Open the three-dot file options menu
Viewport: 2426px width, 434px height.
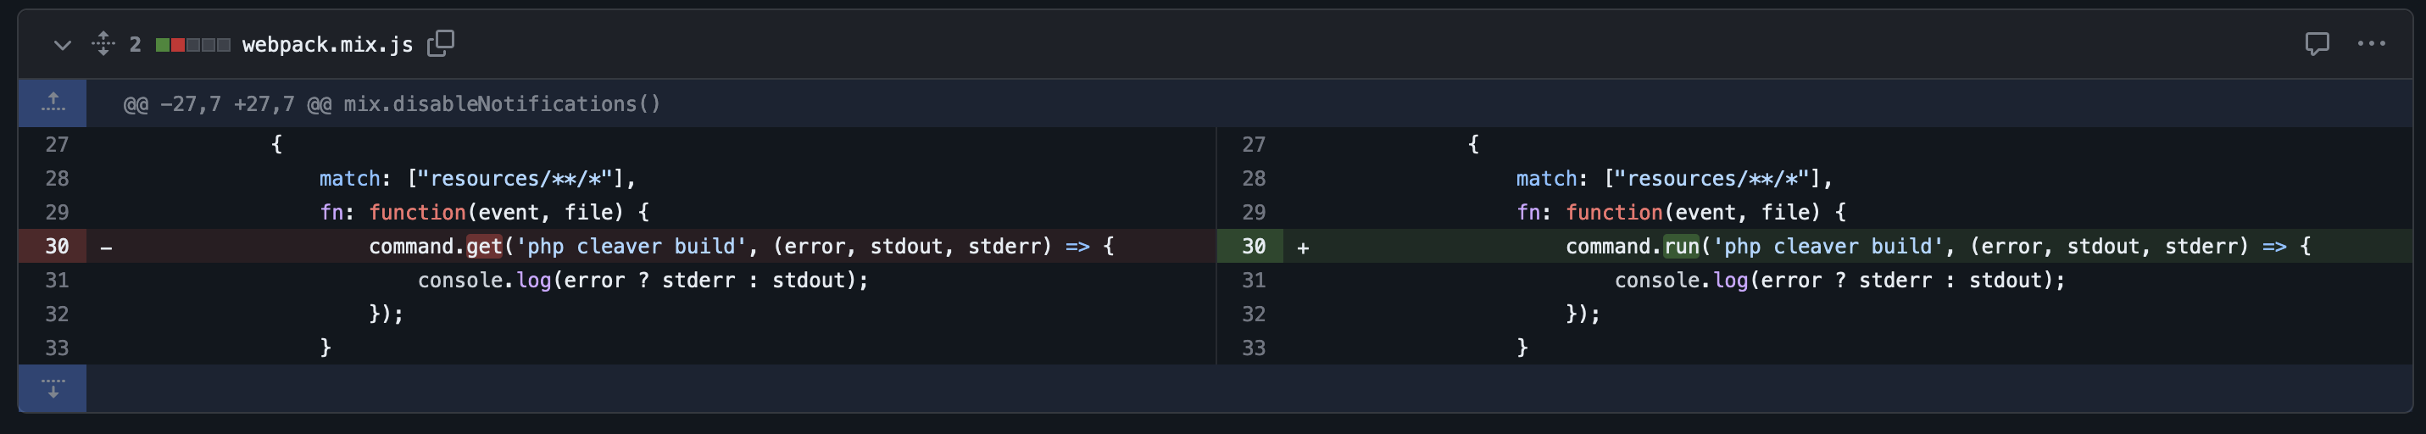[x=2370, y=43]
